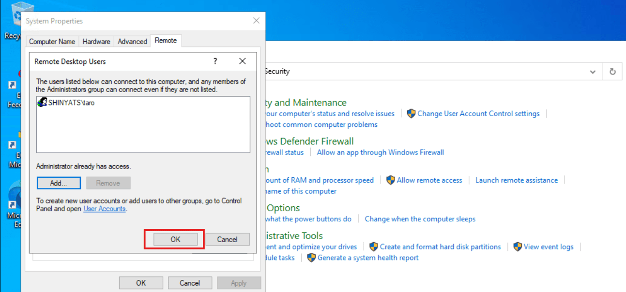The image size is (626, 292).
Task: Open the link ending in common computer problems
Action: pos(321,124)
